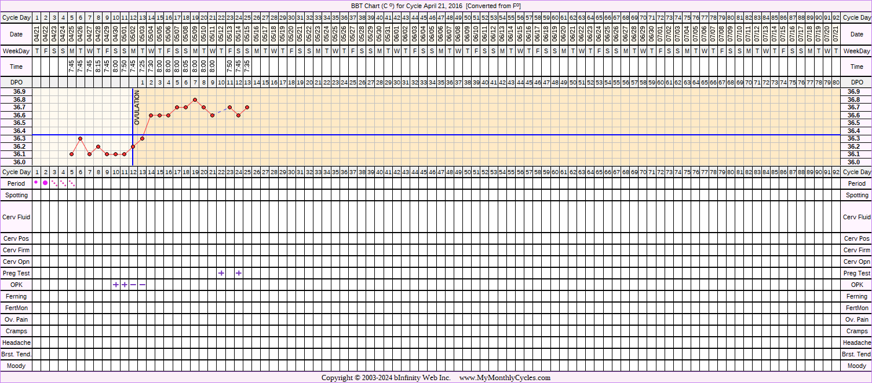
Task: Click the Preg Test plus on cycle day 24
Action: click(239, 273)
